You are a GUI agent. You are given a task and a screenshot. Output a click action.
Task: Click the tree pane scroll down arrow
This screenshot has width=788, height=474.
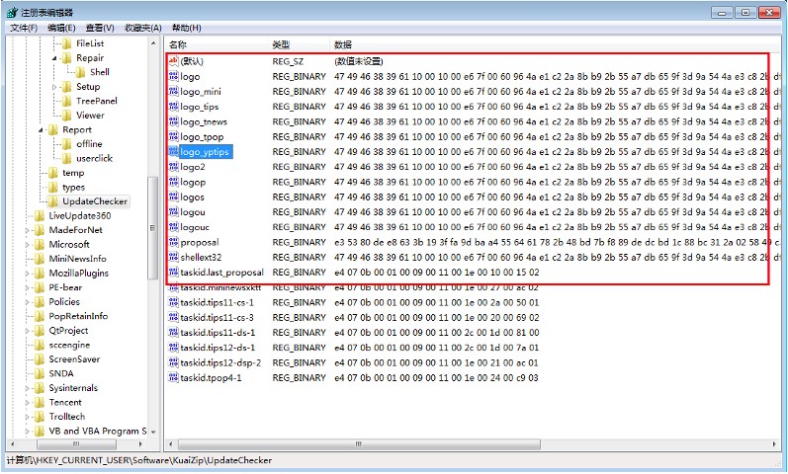pyautogui.click(x=153, y=432)
